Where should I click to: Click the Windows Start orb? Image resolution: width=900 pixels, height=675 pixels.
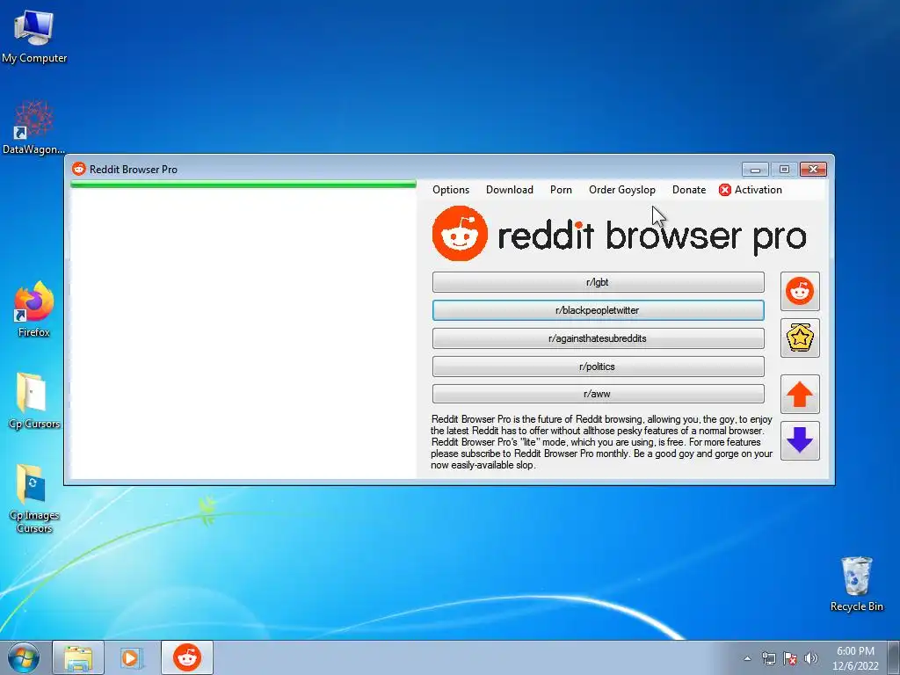coord(23,657)
